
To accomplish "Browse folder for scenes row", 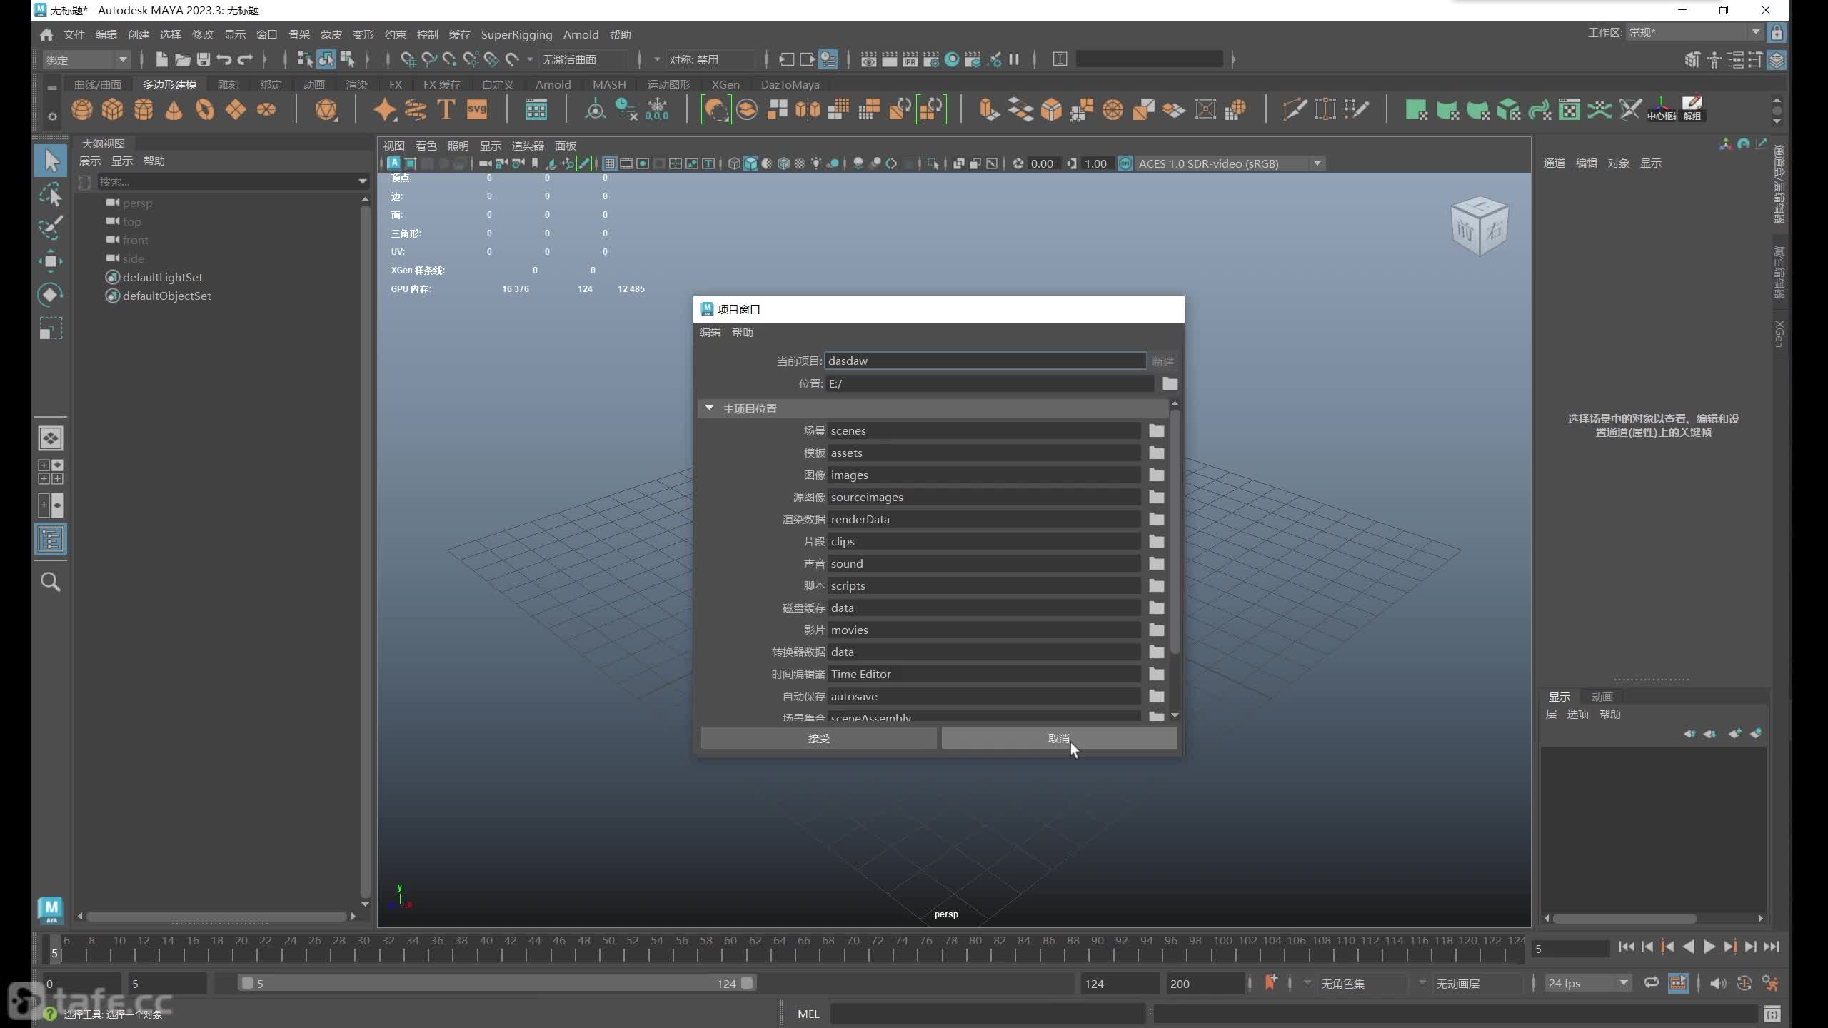I will (x=1157, y=431).
